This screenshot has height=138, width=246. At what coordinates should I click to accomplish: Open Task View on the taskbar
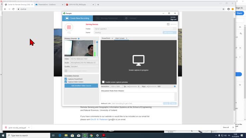(x=53, y=135)
